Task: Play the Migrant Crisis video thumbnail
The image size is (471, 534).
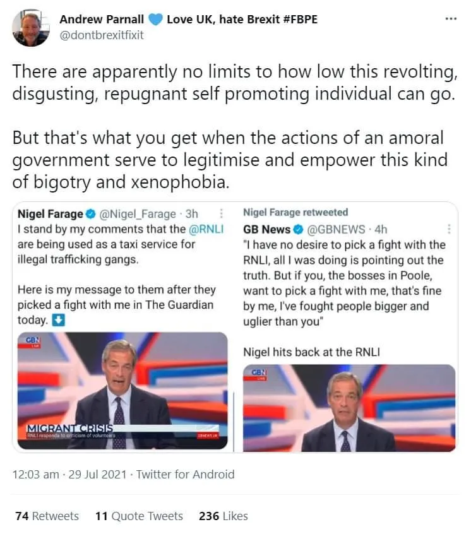Action: click(122, 391)
